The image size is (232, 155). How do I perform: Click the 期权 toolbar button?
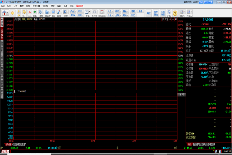coord(149,13)
